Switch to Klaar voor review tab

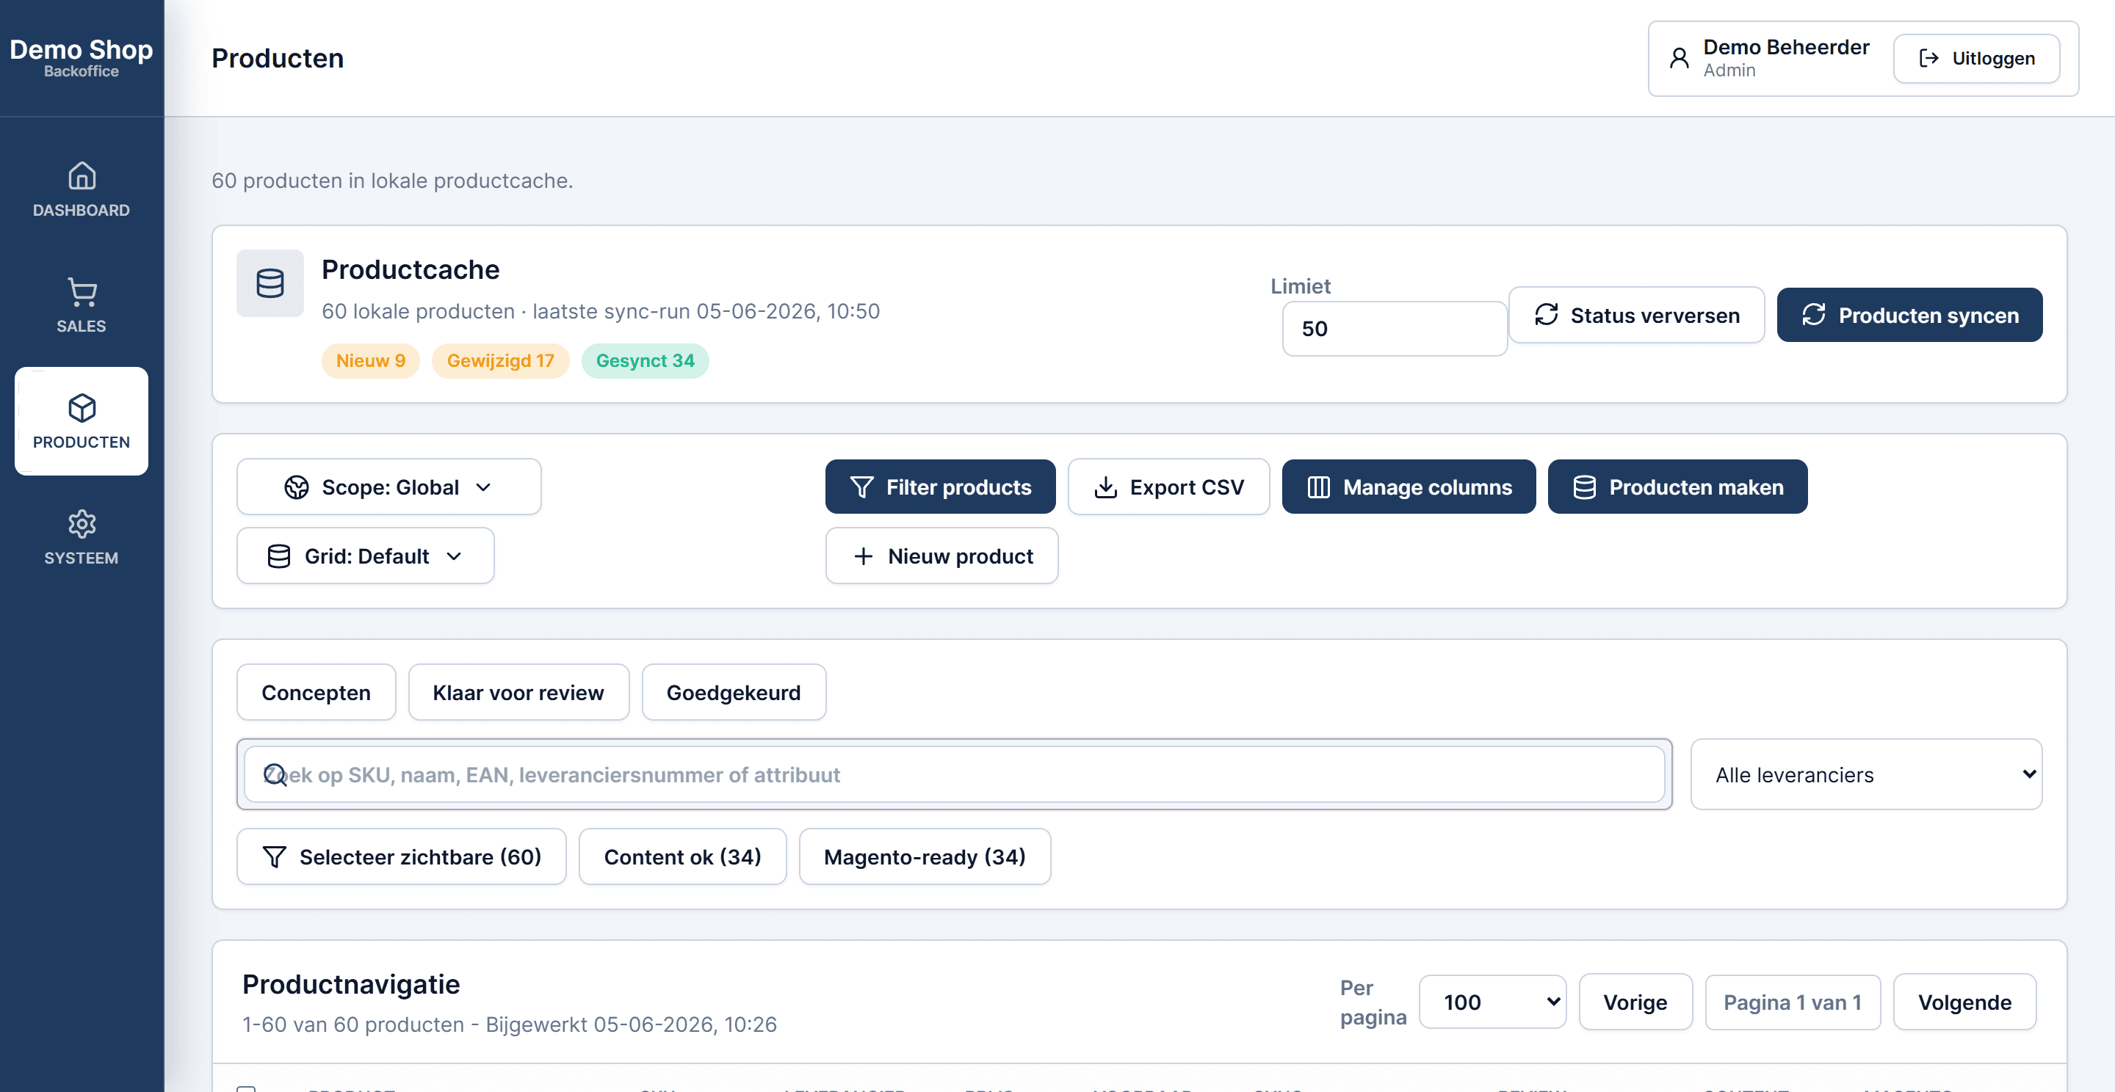518,691
